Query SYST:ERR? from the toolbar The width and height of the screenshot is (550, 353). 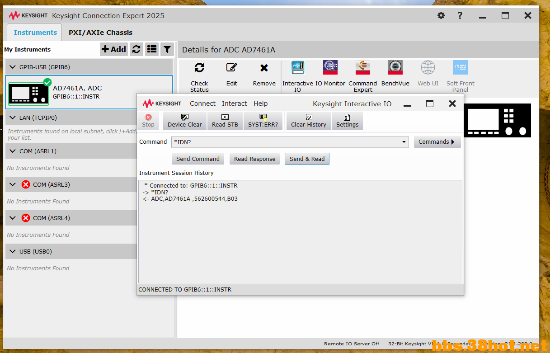(x=263, y=121)
